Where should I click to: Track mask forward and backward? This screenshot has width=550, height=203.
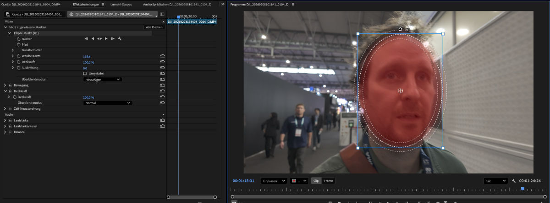(x=99, y=39)
